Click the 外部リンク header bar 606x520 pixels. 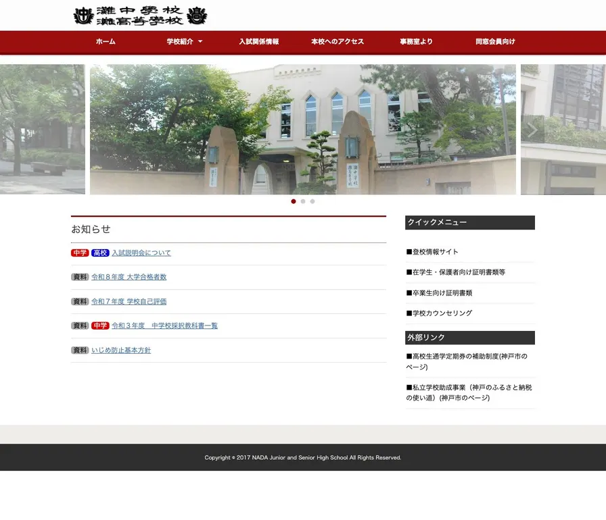pos(470,338)
